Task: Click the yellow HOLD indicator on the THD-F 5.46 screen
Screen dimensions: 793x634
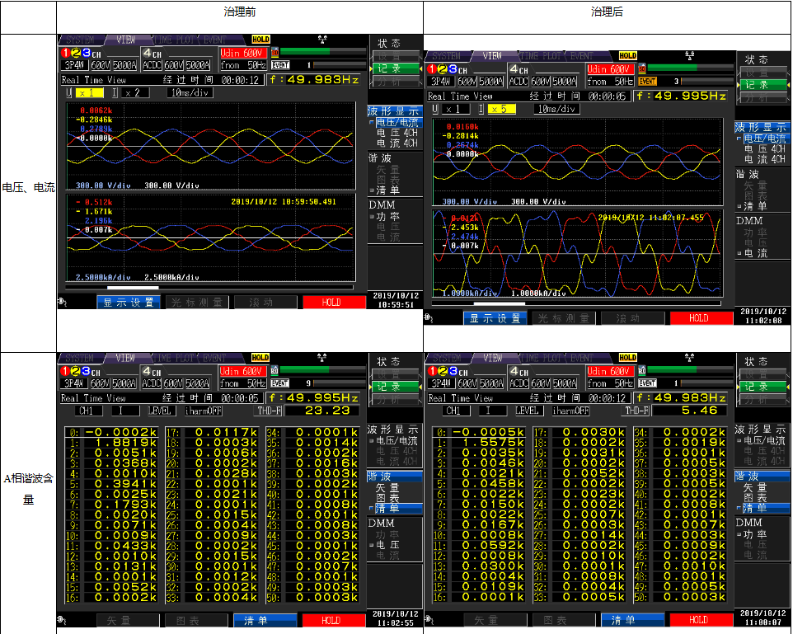Action: click(627, 358)
